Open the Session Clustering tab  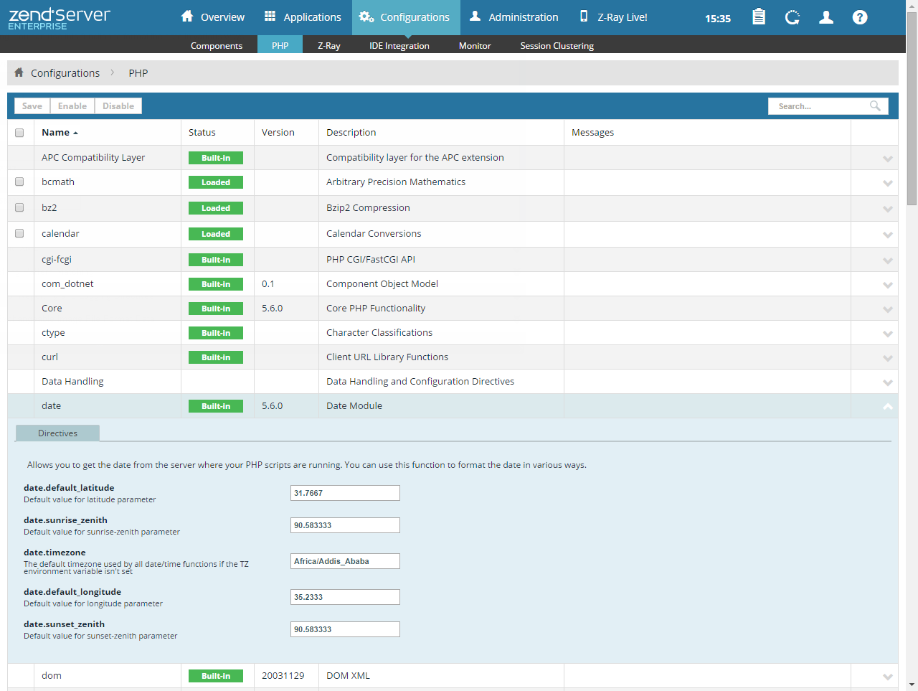[557, 45]
